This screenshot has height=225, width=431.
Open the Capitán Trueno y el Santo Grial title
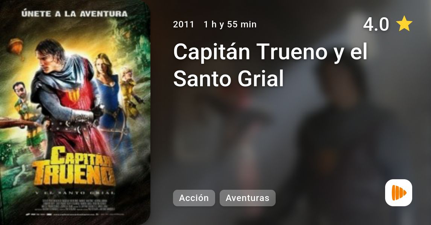click(x=270, y=65)
